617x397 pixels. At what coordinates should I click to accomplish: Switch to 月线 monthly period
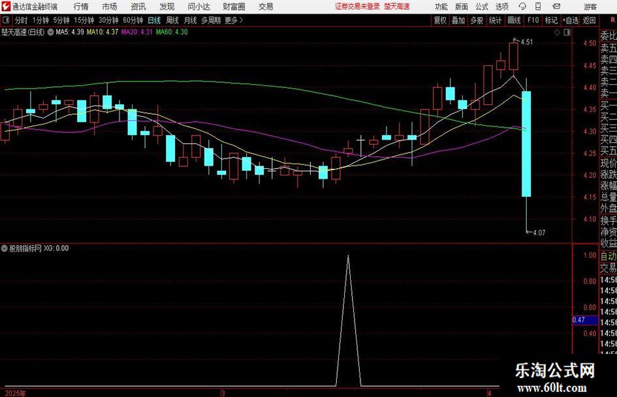(x=191, y=20)
